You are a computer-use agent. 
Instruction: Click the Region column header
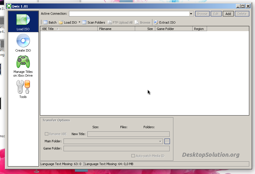[x=199, y=29]
